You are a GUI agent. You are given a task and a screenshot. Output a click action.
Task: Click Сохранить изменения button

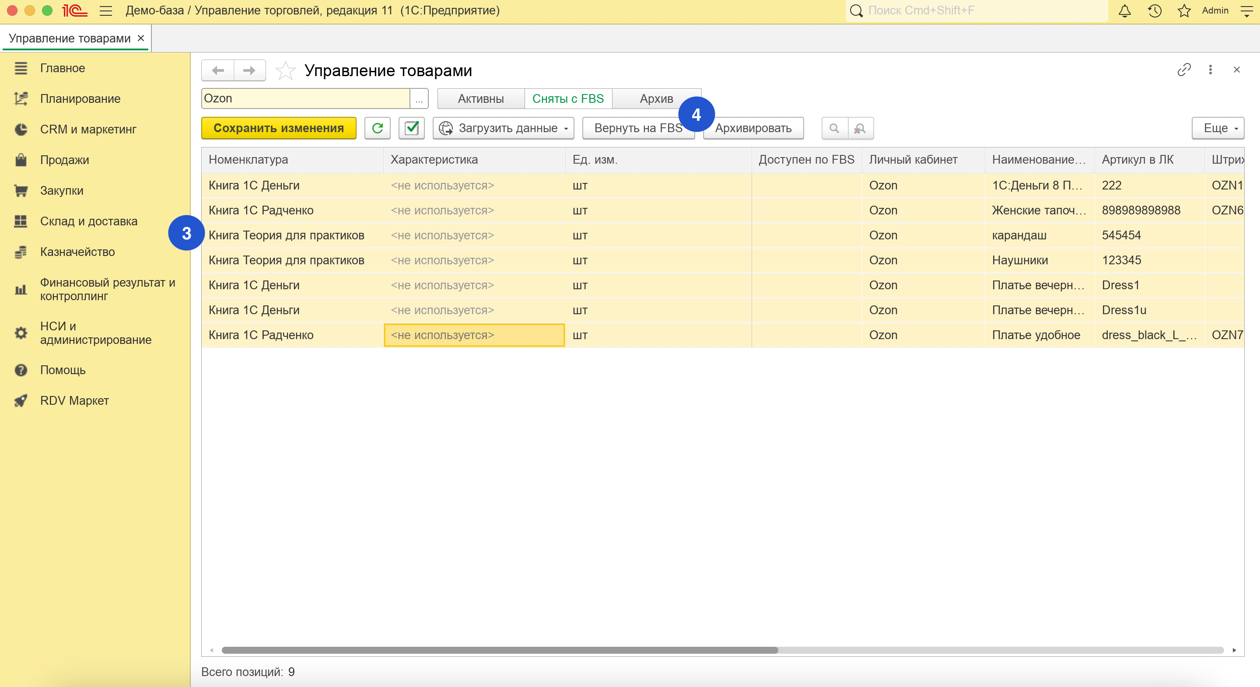click(x=278, y=128)
